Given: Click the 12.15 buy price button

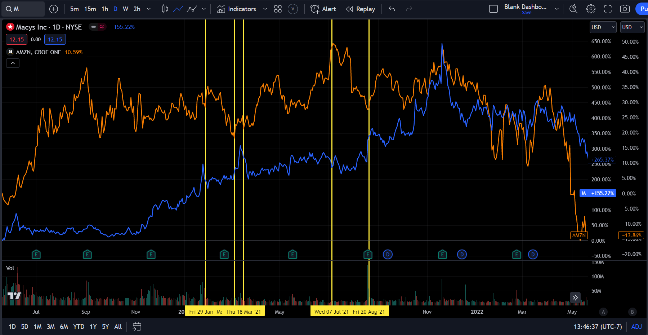Looking at the screenshot, I should pos(55,40).
